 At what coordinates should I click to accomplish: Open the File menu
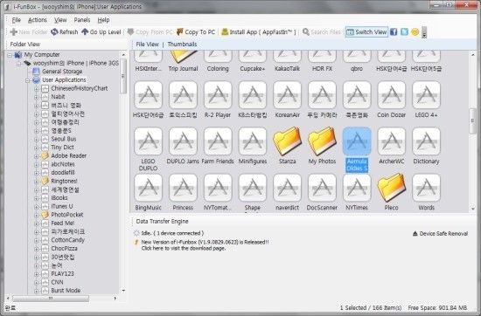point(17,20)
